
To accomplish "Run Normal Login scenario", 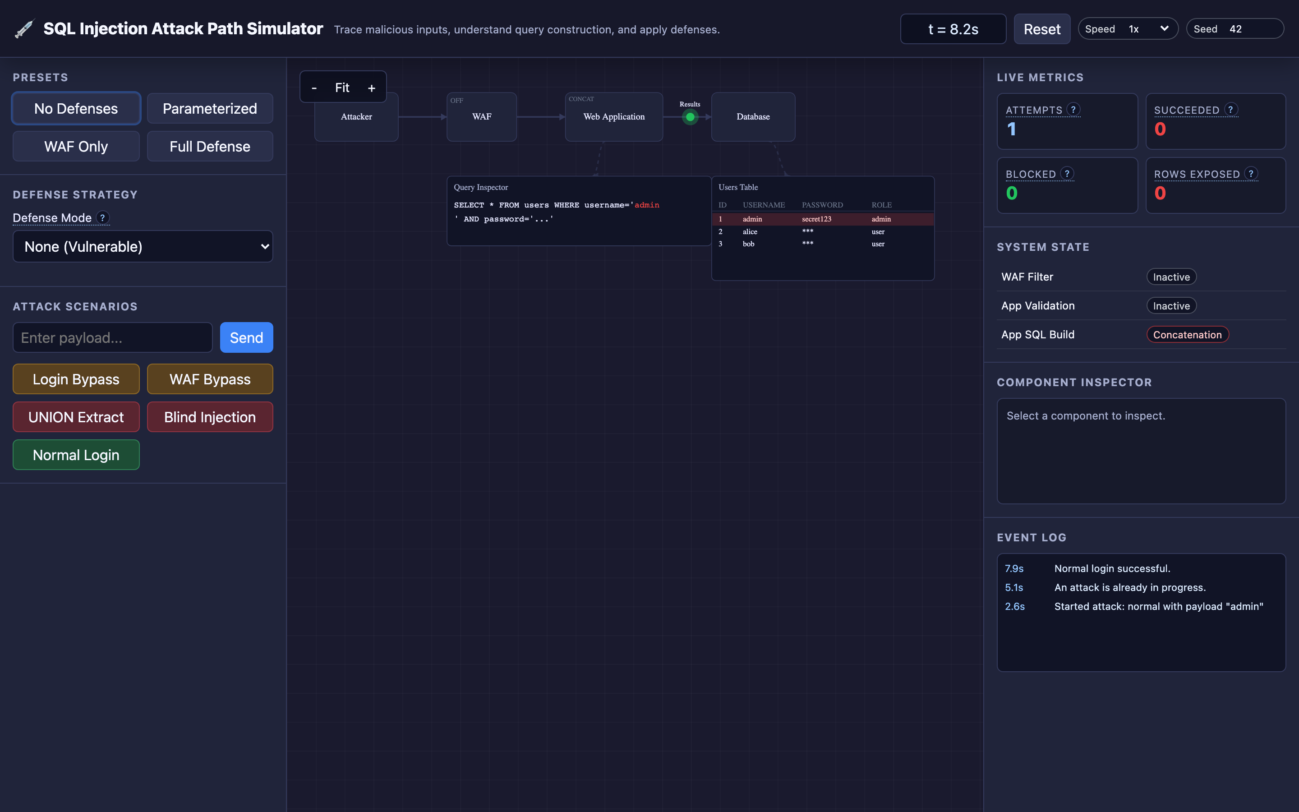I will click(76, 455).
